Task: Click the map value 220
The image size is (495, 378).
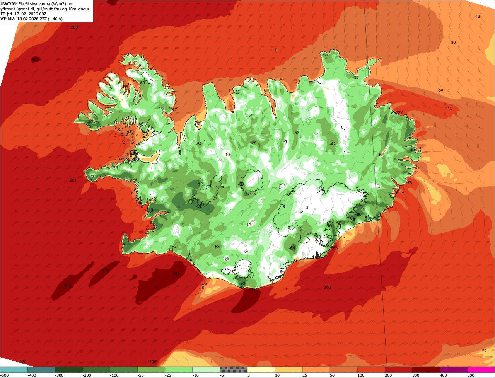Action: [23, 362]
